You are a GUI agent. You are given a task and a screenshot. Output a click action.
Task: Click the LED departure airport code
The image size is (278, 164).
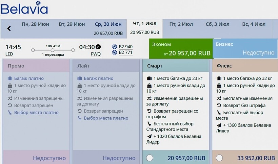pos(9,54)
